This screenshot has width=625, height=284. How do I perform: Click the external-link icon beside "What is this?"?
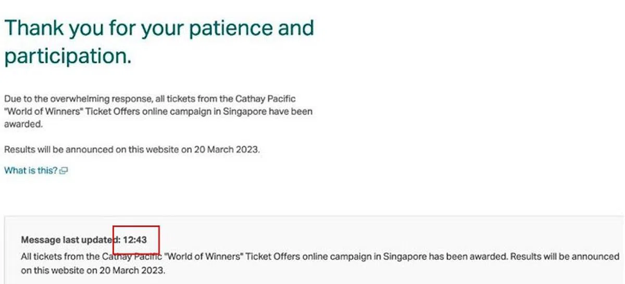(64, 171)
